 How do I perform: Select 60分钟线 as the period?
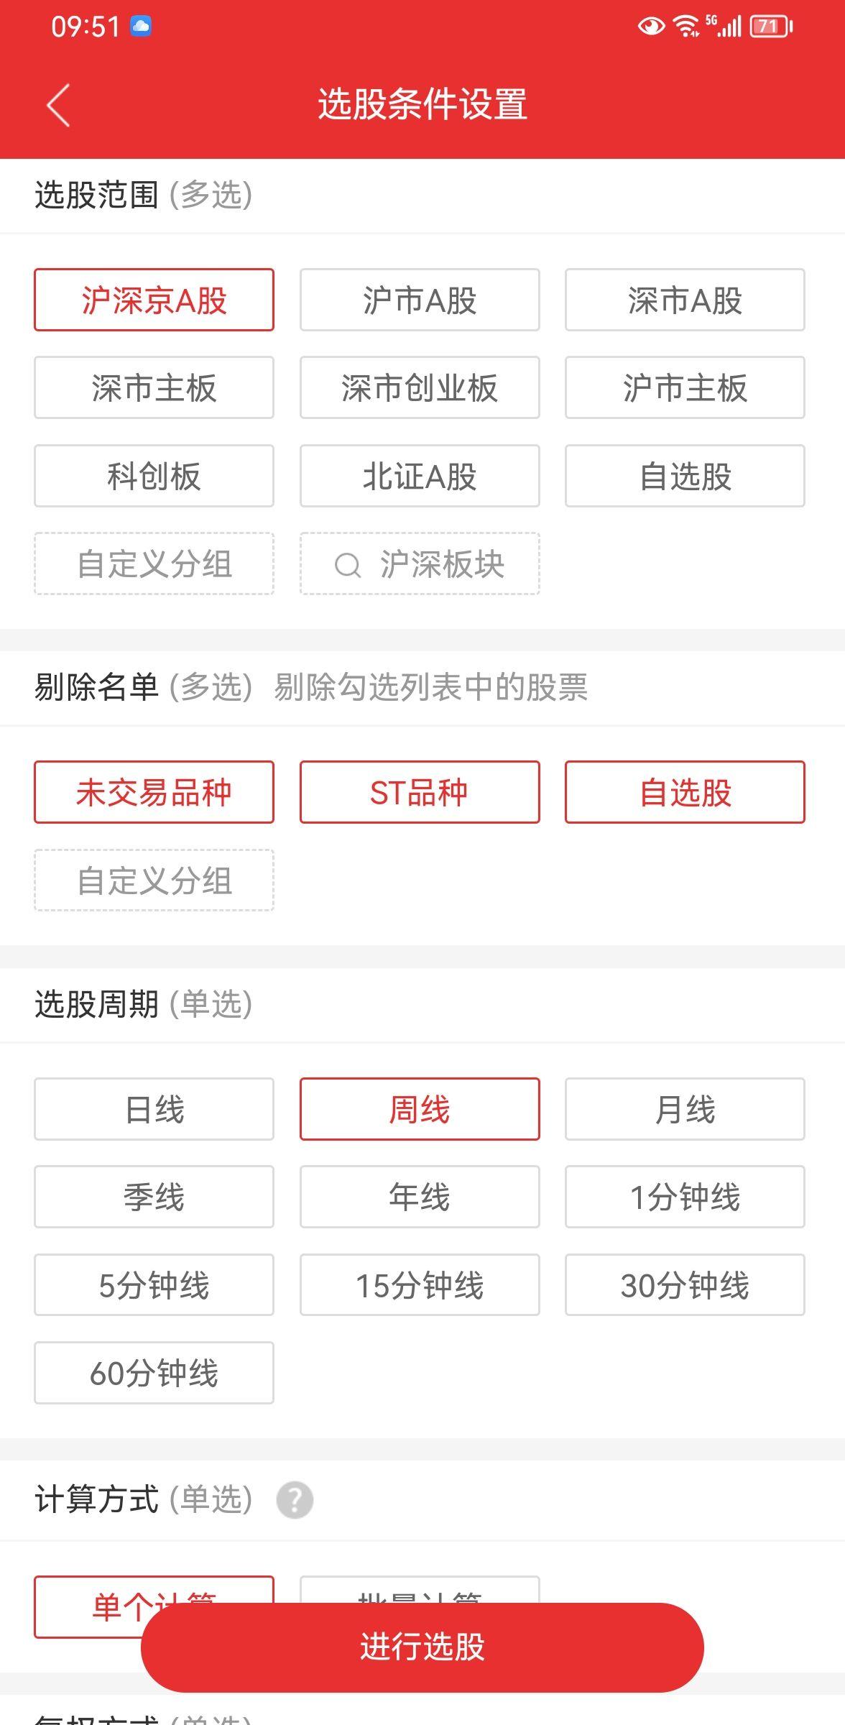click(x=154, y=1373)
